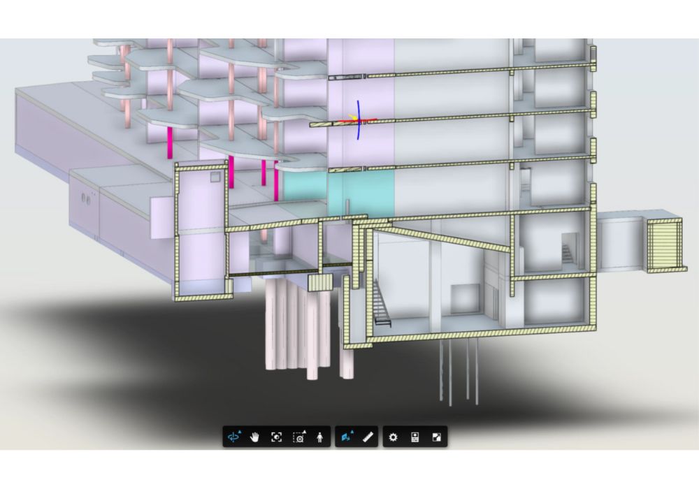The width and height of the screenshot is (699, 489).
Task: Click the Fit to View icon
Action: click(277, 437)
